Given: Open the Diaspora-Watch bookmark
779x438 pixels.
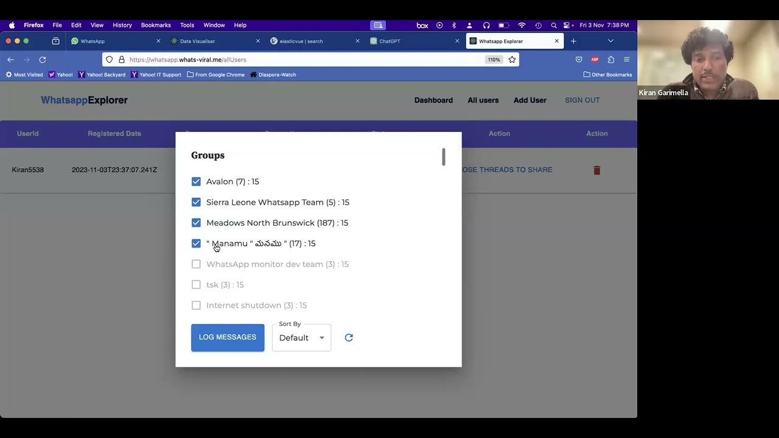Looking at the screenshot, I should pyautogui.click(x=273, y=75).
